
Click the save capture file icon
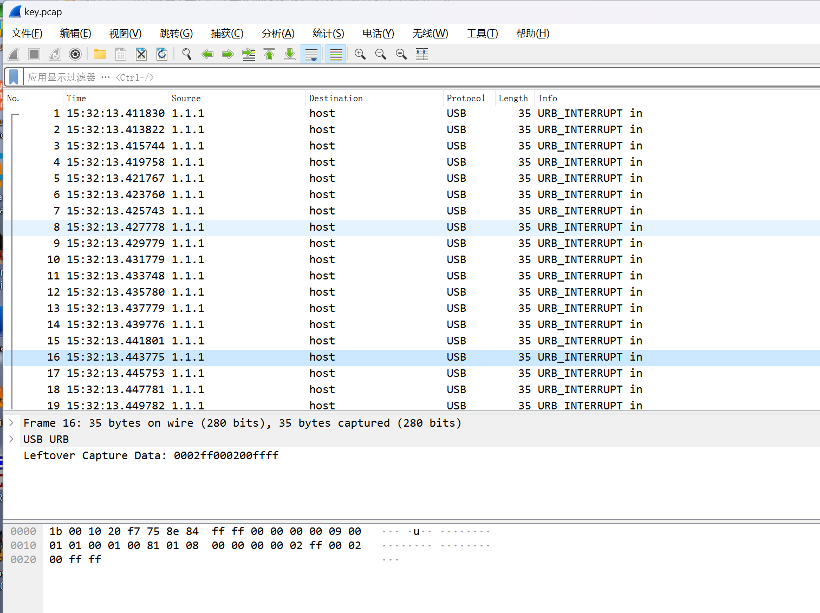click(x=121, y=54)
